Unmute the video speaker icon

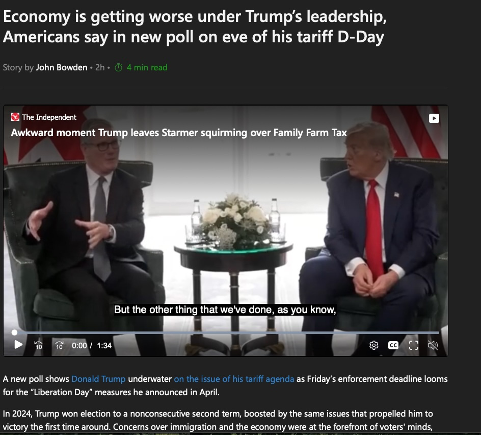click(433, 345)
